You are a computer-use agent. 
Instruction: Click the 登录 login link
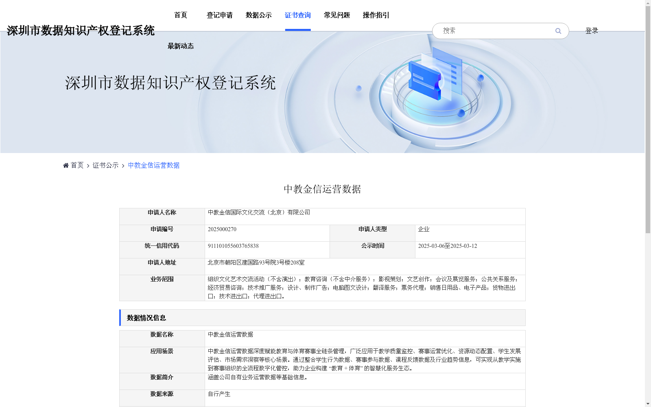pos(592,31)
